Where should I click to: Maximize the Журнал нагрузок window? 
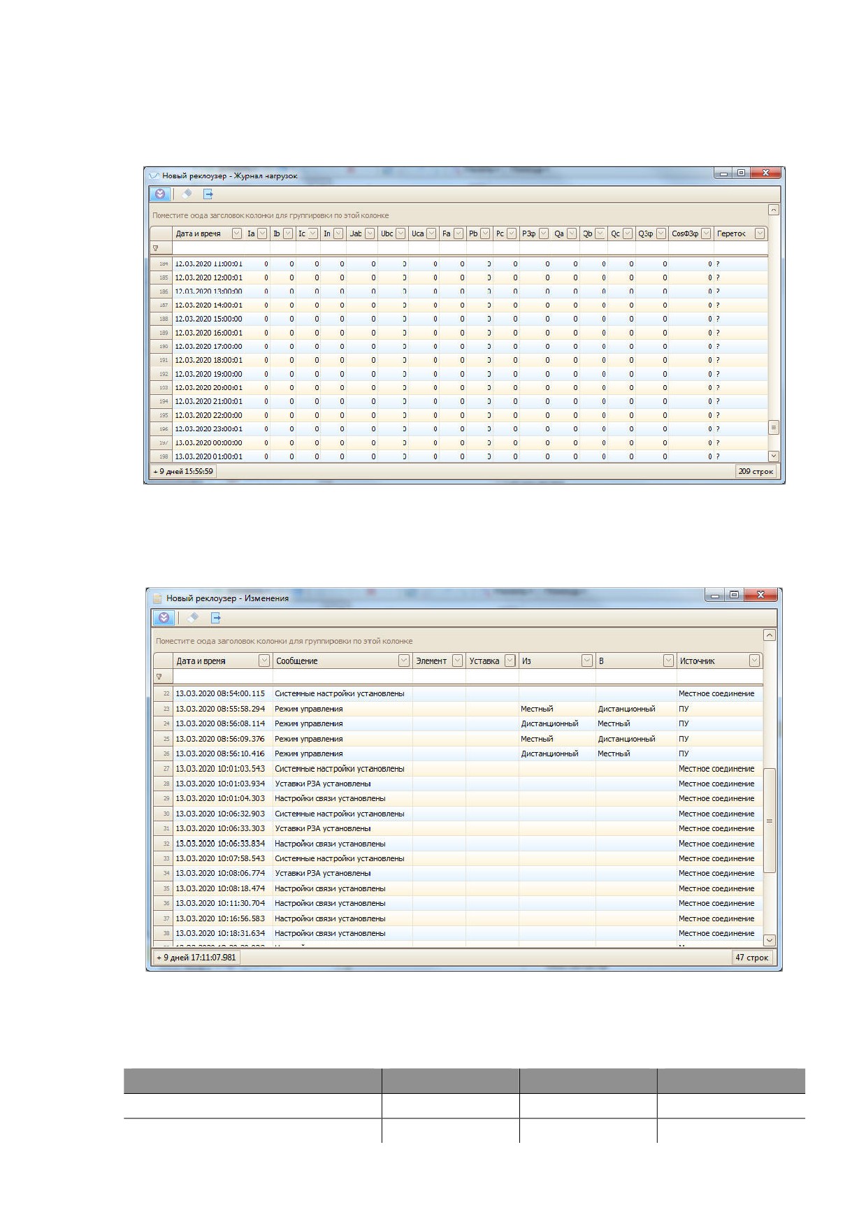point(741,173)
